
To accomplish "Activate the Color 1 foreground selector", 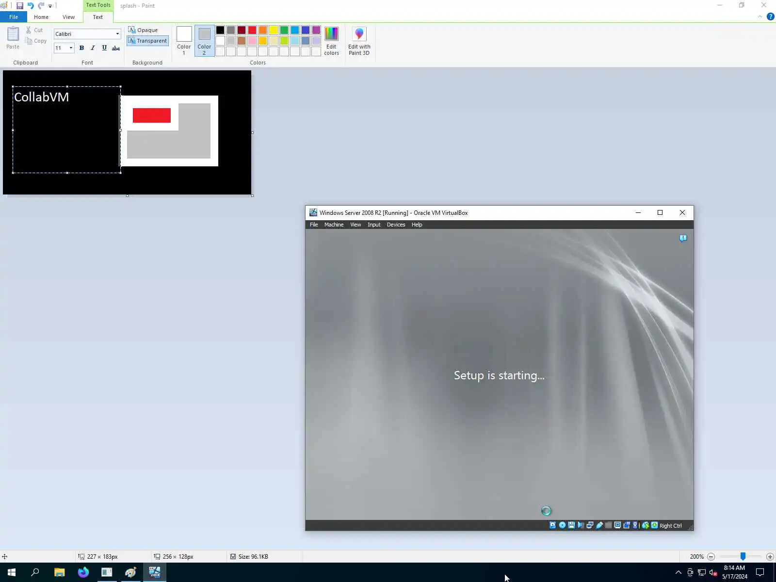I will pyautogui.click(x=184, y=41).
